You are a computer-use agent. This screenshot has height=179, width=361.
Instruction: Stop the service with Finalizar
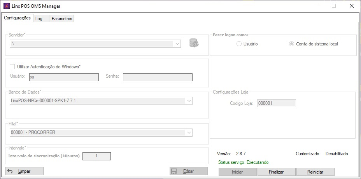pyautogui.click(x=276, y=172)
